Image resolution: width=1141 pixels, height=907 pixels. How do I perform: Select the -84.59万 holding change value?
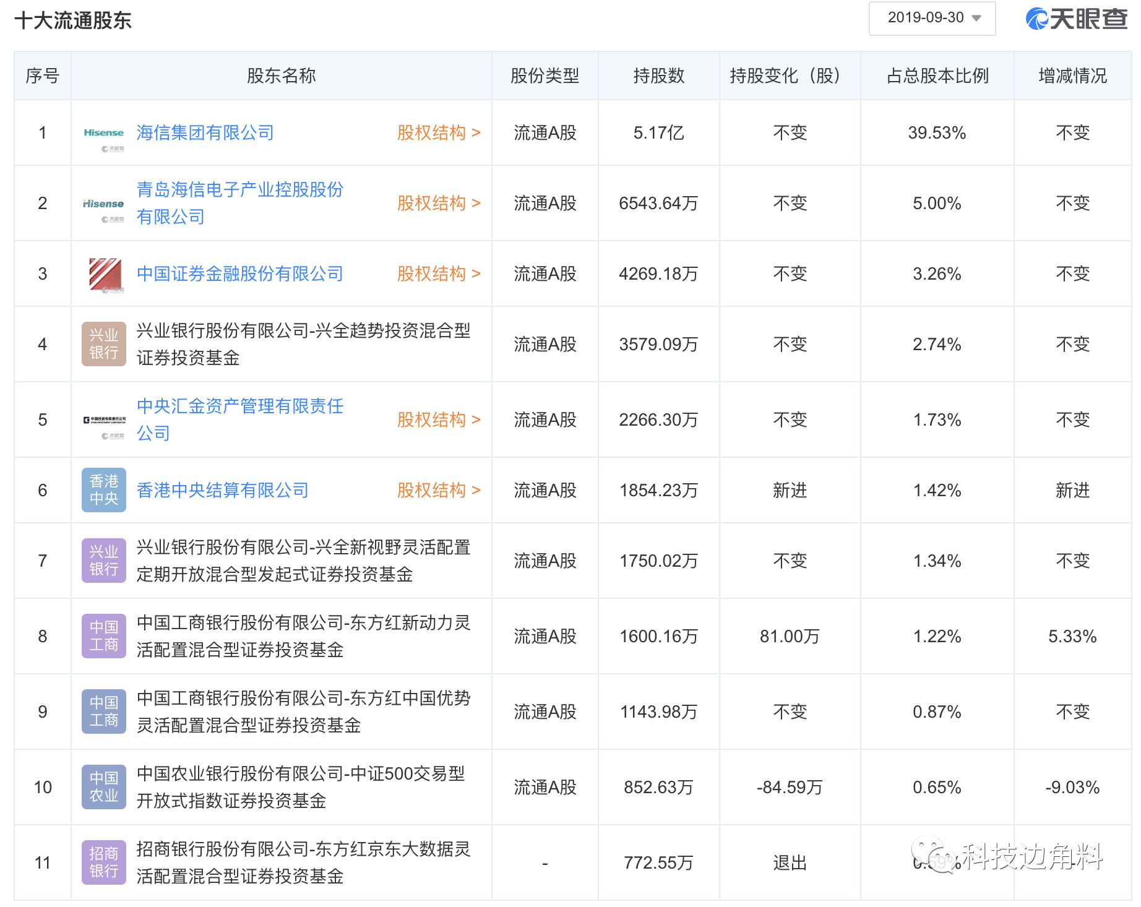pos(790,788)
